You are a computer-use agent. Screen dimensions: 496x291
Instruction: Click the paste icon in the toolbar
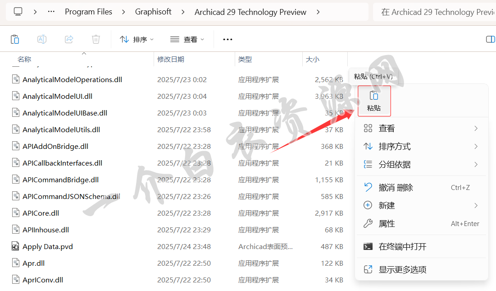(15, 39)
